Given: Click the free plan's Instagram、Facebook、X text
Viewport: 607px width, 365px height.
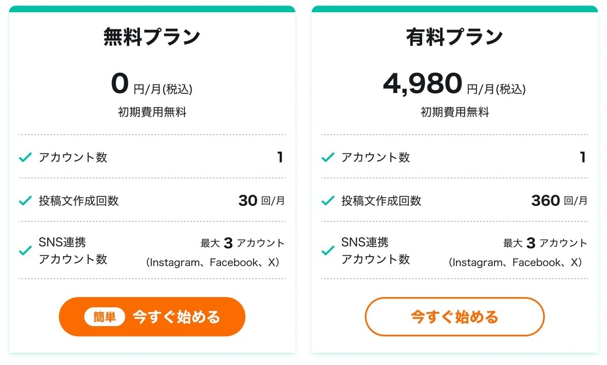Looking at the screenshot, I should (x=213, y=263).
